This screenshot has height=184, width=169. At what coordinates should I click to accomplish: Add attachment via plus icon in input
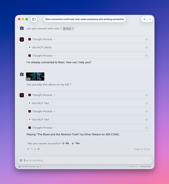[21, 160]
